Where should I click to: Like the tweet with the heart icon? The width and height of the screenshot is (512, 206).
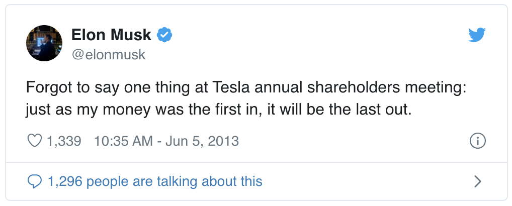click(x=34, y=141)
